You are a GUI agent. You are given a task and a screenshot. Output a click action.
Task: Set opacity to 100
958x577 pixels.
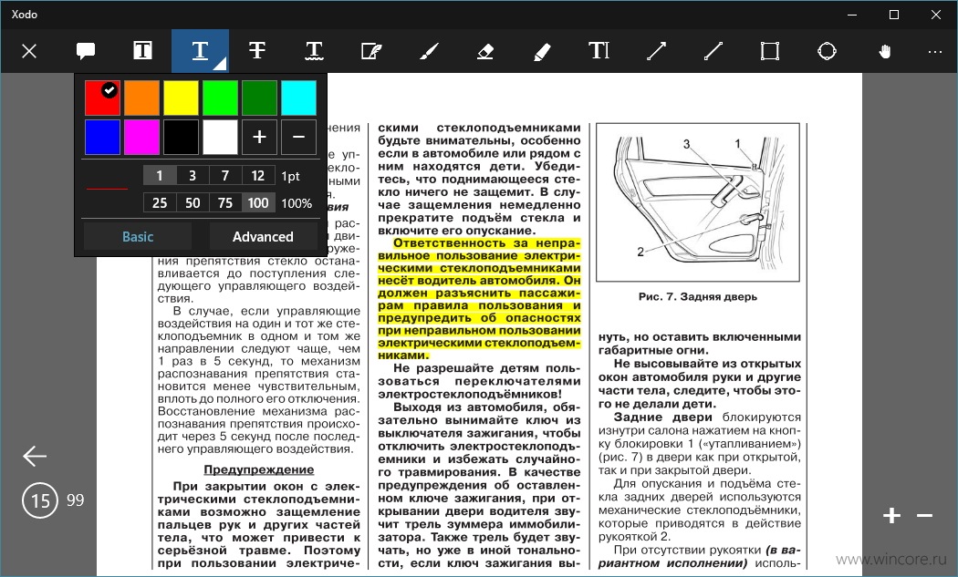[258, 202]
